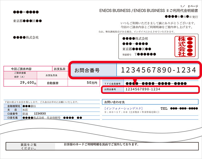Click the enlarged inquiry number 1234567890-1234
The image size is (202, 159).
point(158,70)
